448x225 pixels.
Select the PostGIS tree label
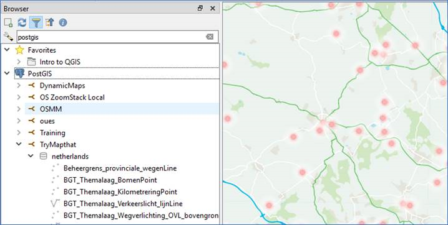click(40, 74)
